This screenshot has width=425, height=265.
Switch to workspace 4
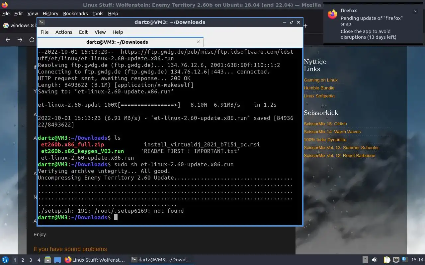39,260
